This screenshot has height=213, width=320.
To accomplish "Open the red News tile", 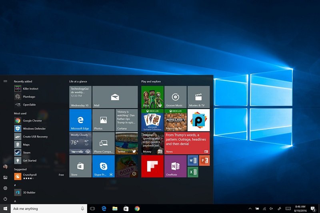I will (x=187, y=143).
